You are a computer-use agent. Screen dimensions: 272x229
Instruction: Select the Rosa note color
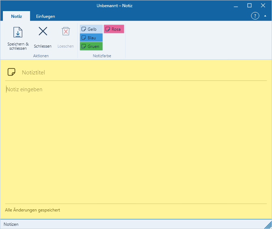click(x=114, y=29)
